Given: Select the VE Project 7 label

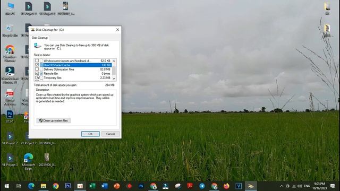Looking at the screenshot, I should 29,143.
